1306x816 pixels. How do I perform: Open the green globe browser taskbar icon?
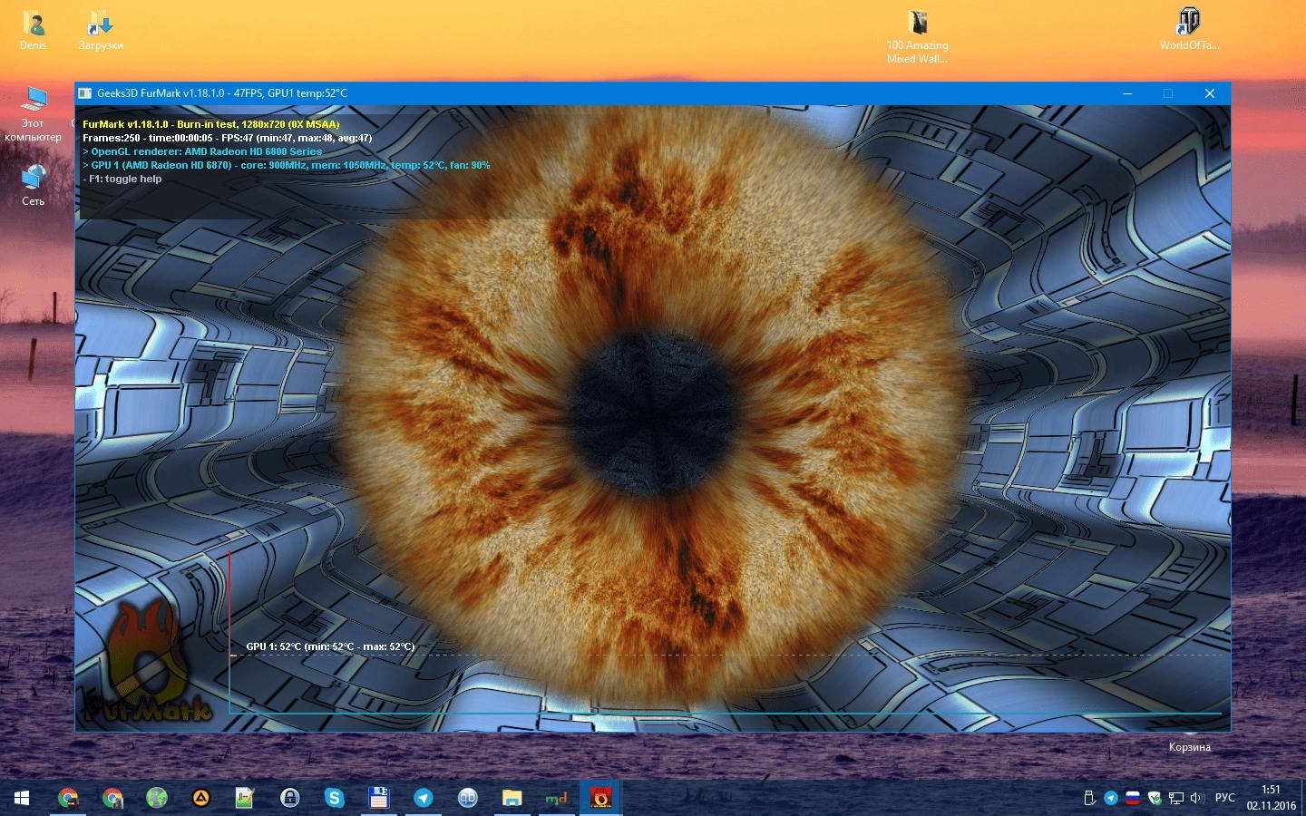(157, 798)
